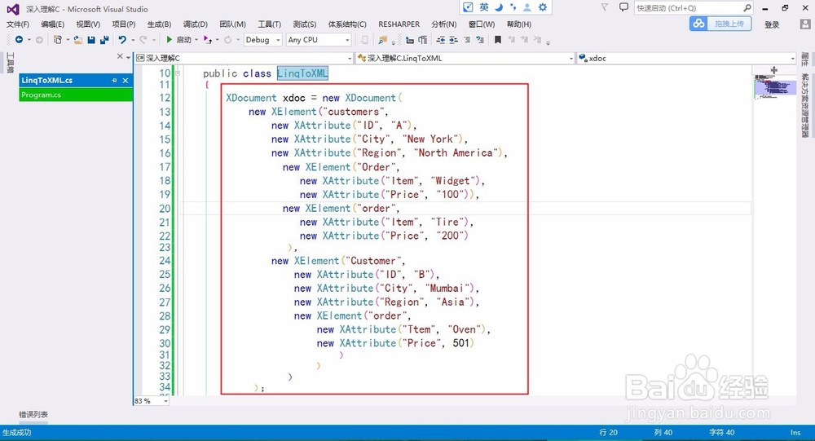Click the Ins status bar indicator

795,432
